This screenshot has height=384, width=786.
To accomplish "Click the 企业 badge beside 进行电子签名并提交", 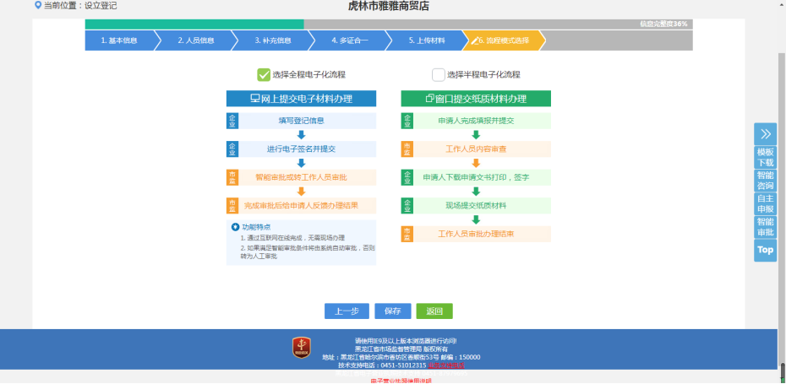I will point(232,149).
